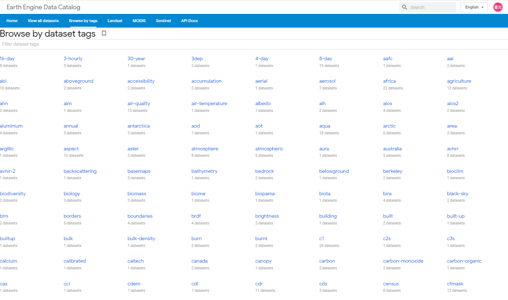
Task: Go to API Docs
Action: click(189, 21)
